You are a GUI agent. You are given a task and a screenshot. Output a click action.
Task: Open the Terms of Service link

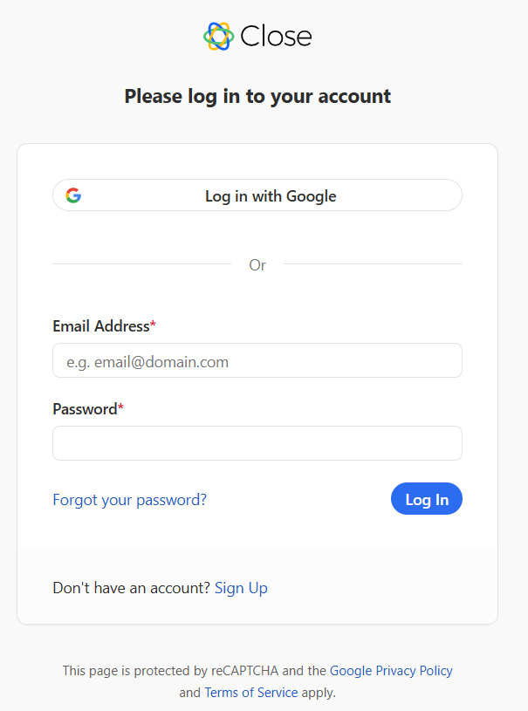click(x=251, y=693)
